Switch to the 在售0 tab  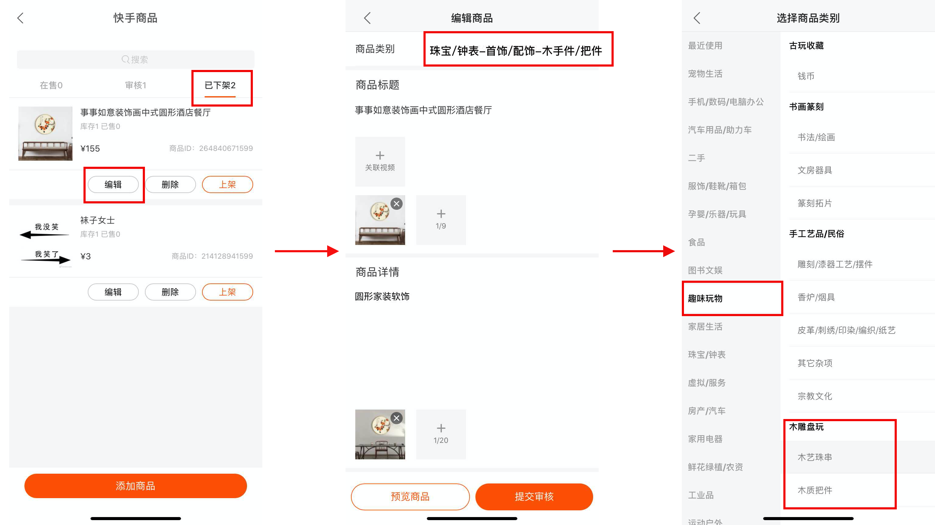51,85
